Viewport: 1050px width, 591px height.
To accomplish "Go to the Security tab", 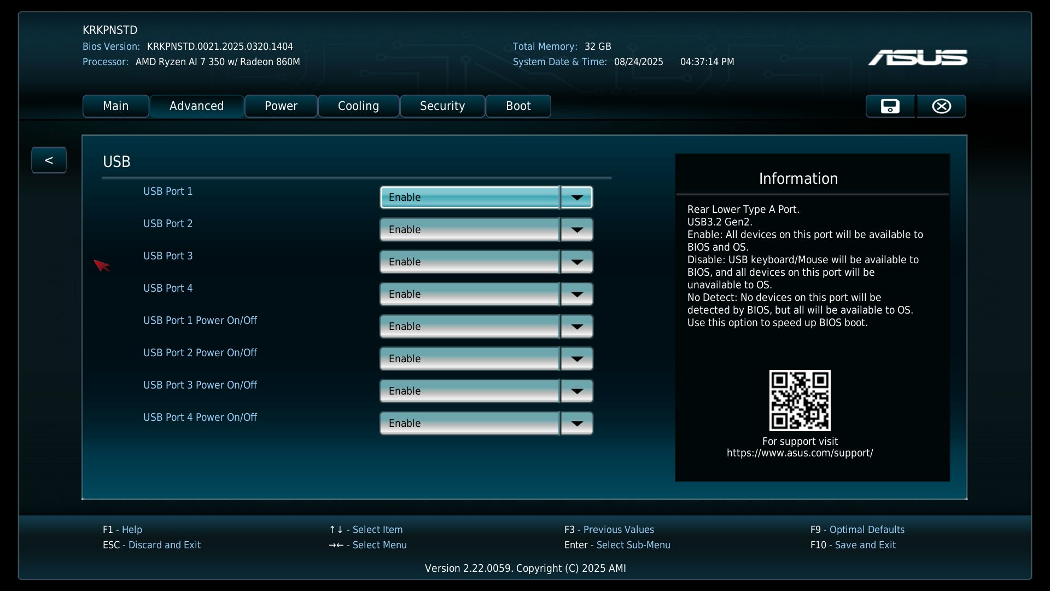I will 442,106.
